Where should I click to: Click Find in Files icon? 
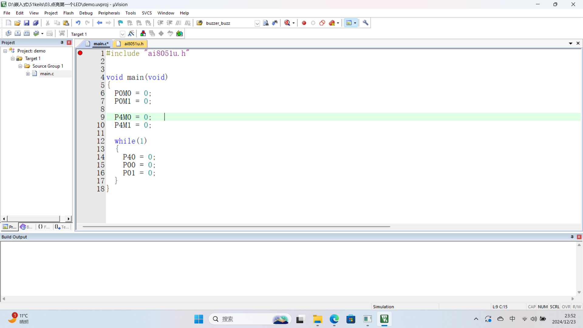click(199, 23)
